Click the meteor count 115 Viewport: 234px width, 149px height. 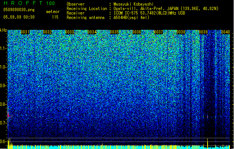[55, 17]
